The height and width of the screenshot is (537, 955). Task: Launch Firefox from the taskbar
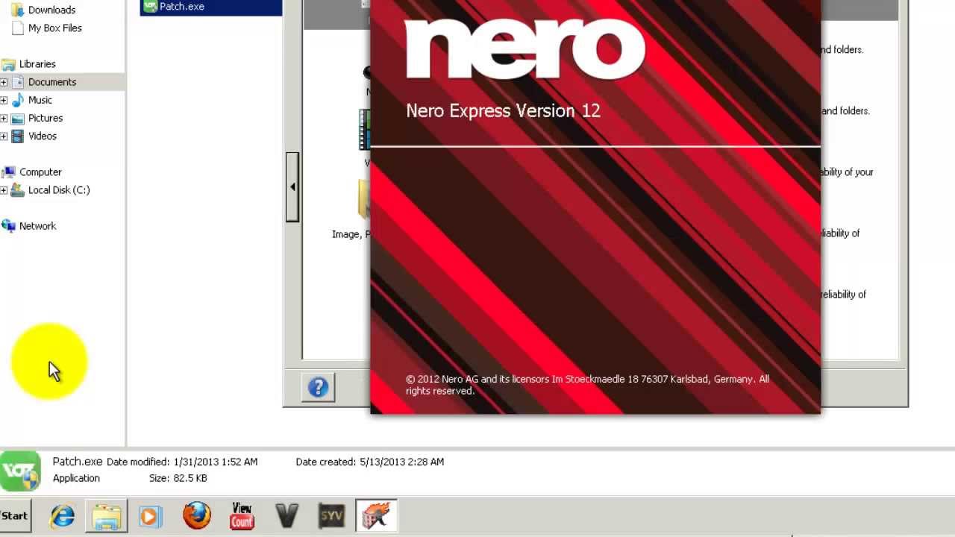[197, 516]
